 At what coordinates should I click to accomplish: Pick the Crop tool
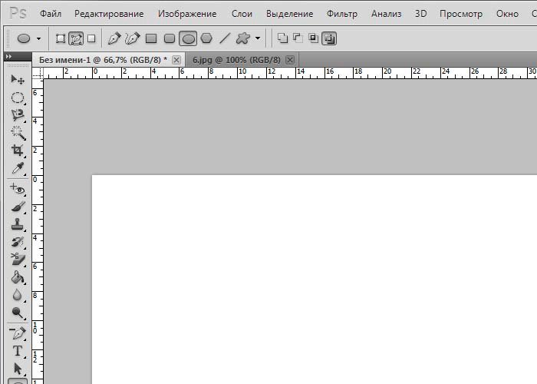click(x=17, y=151)
